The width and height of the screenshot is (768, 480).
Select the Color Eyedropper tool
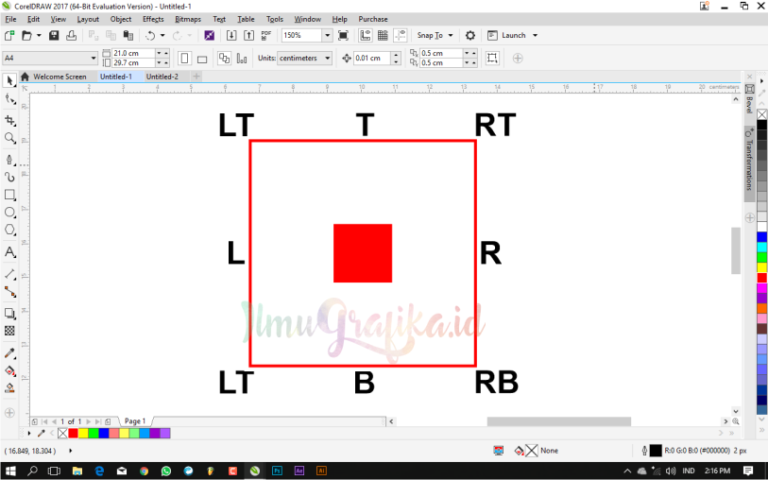click(x=9, y=352)
